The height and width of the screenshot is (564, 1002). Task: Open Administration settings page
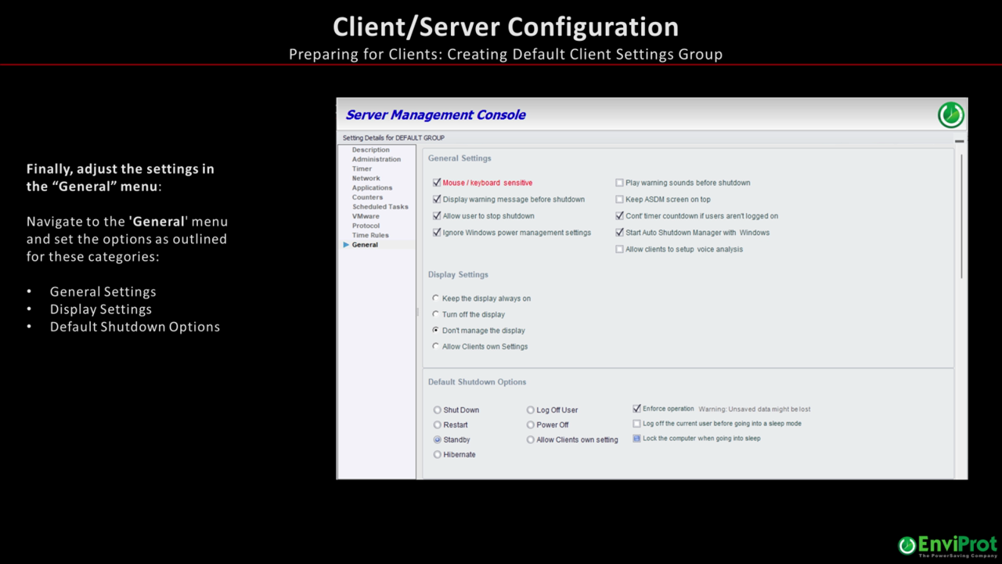(377, 159)
